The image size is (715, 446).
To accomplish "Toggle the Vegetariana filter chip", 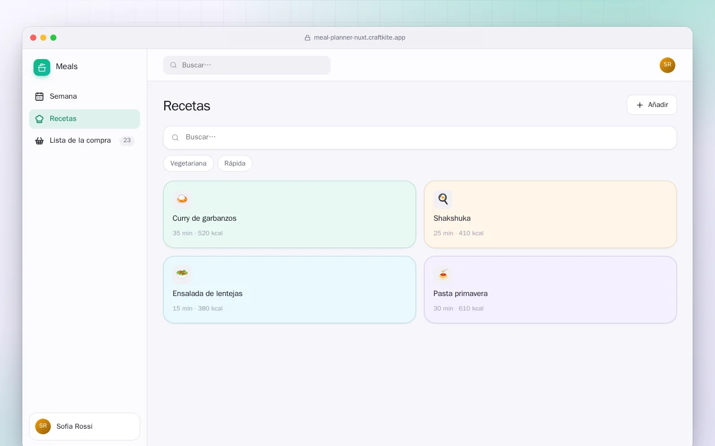I will pos(188,163).
